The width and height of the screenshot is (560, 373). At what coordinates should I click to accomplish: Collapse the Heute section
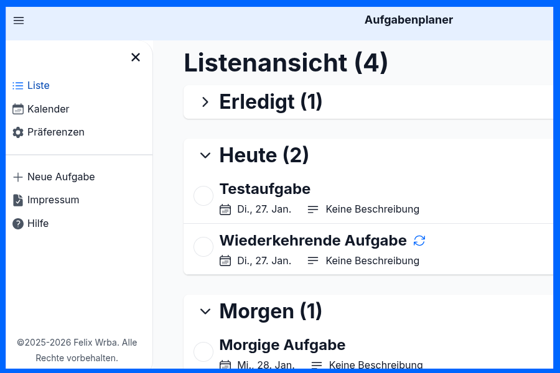[x=205, y=155]
